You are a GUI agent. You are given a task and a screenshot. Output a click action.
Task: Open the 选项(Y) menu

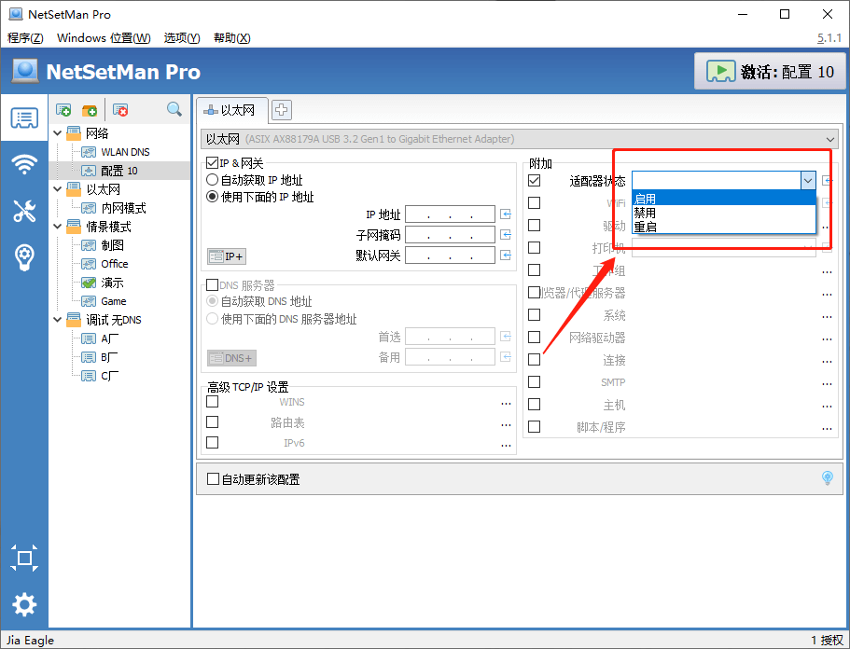click(x=182, y=38)
